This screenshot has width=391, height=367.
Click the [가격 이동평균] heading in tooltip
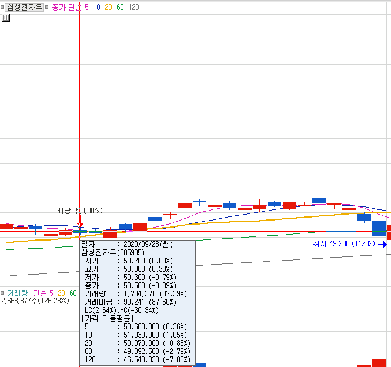click(108, 318)
